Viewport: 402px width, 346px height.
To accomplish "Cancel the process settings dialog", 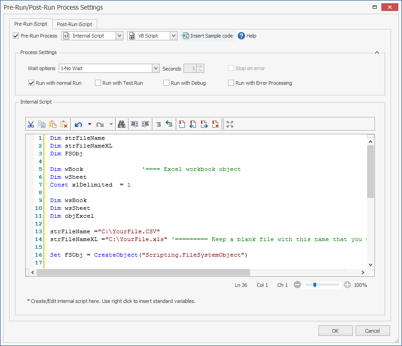I will [373, 330].
